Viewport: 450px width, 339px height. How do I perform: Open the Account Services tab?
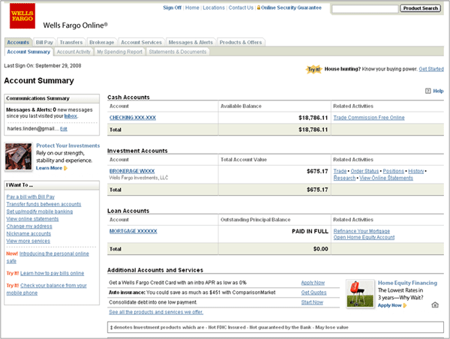(x=141, y=42)
